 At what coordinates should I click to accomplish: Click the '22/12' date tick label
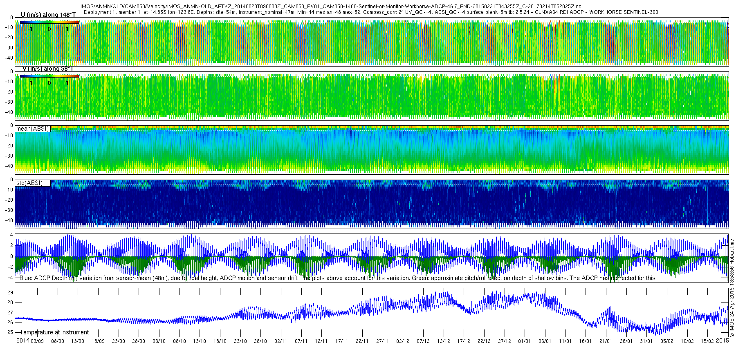coord(484,341)
